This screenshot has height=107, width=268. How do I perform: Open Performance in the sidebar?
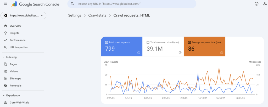point(18,40)
